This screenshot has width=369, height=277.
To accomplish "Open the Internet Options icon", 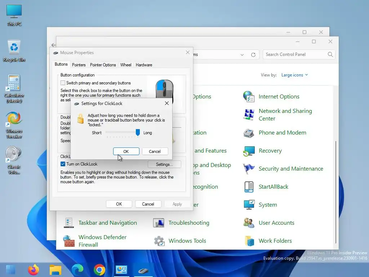I will tap(249, 97).
